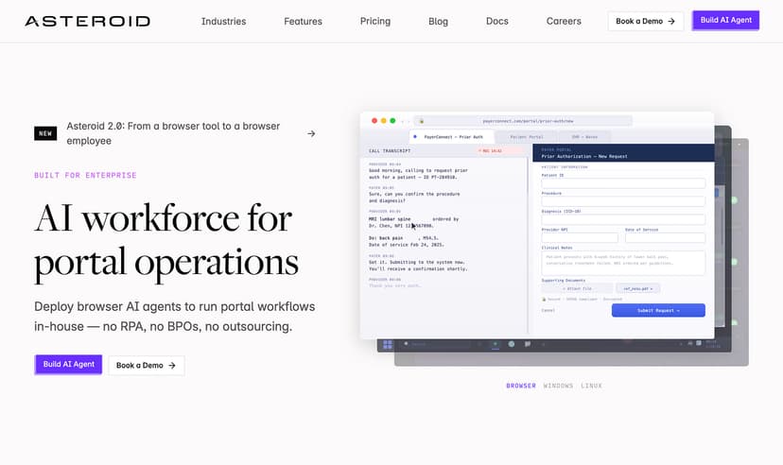Image resolution: width=783 pixels, height=465 pixels.
Task: Click the ref_note.pdf attachment chip
Action: coord(637,288)
